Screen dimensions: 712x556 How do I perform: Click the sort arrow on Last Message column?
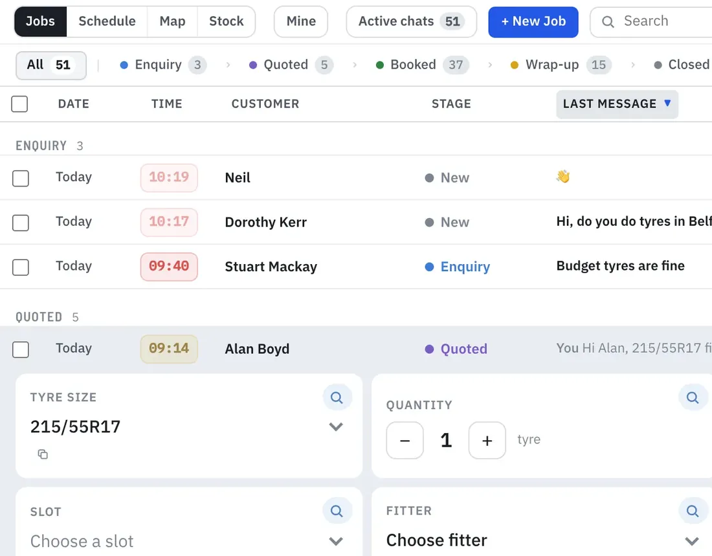coord(667,103)
